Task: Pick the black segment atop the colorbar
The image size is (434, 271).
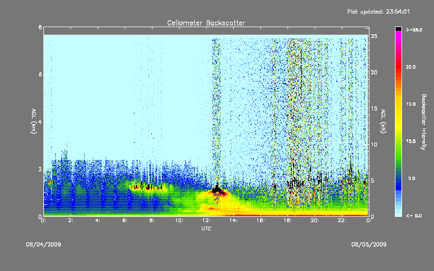Action: pos(398,29)
